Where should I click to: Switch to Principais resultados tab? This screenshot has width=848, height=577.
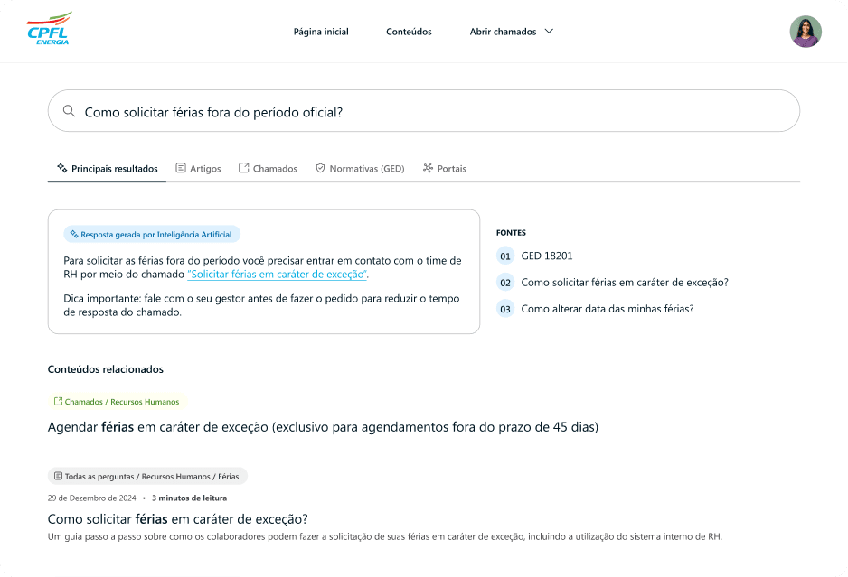tap(107, 169)
